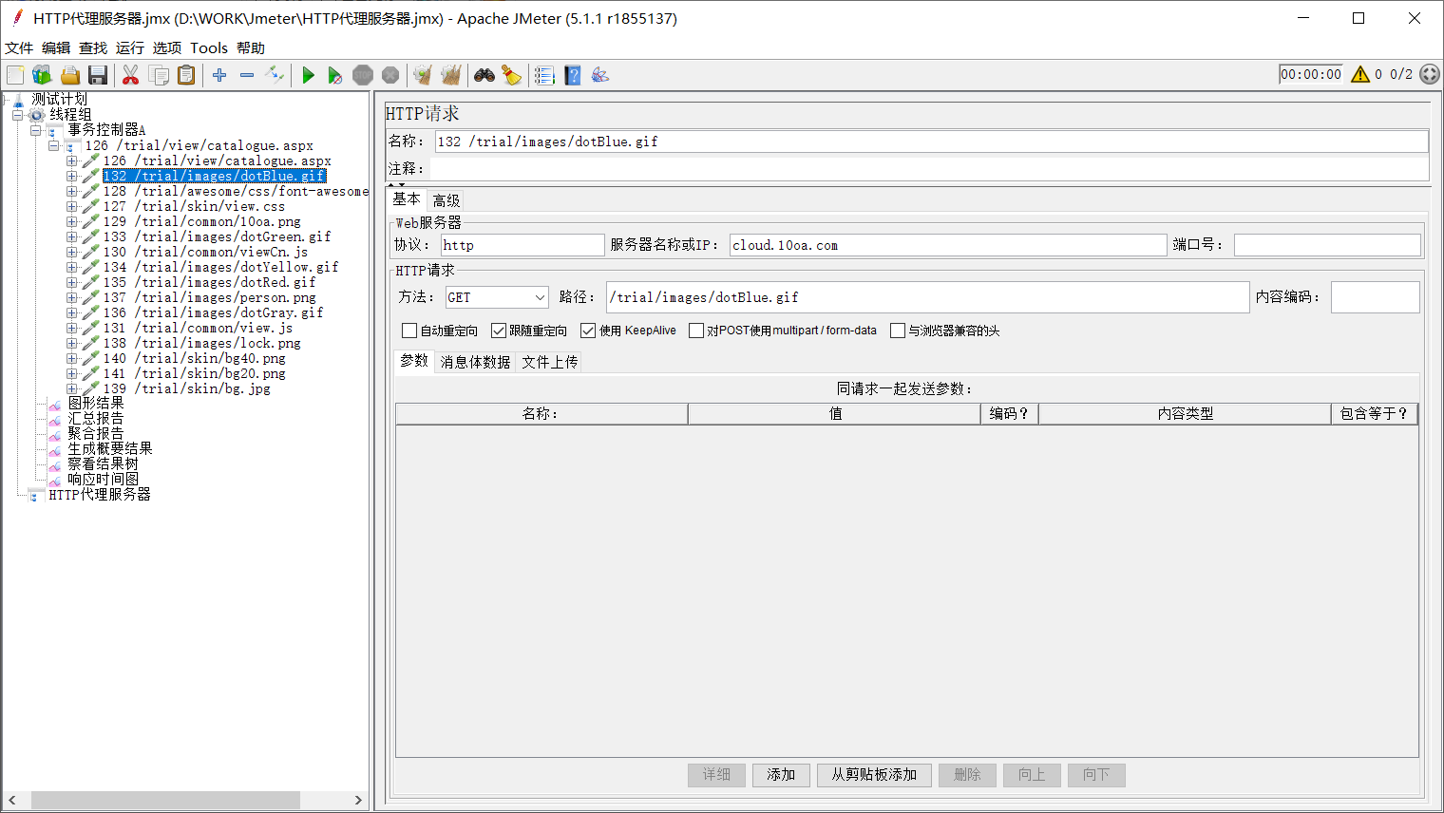The height and width of the screenshot is (813, 1444).
Task: Select the HTTP代理服务器 tree node
Action: click(100, 495)
